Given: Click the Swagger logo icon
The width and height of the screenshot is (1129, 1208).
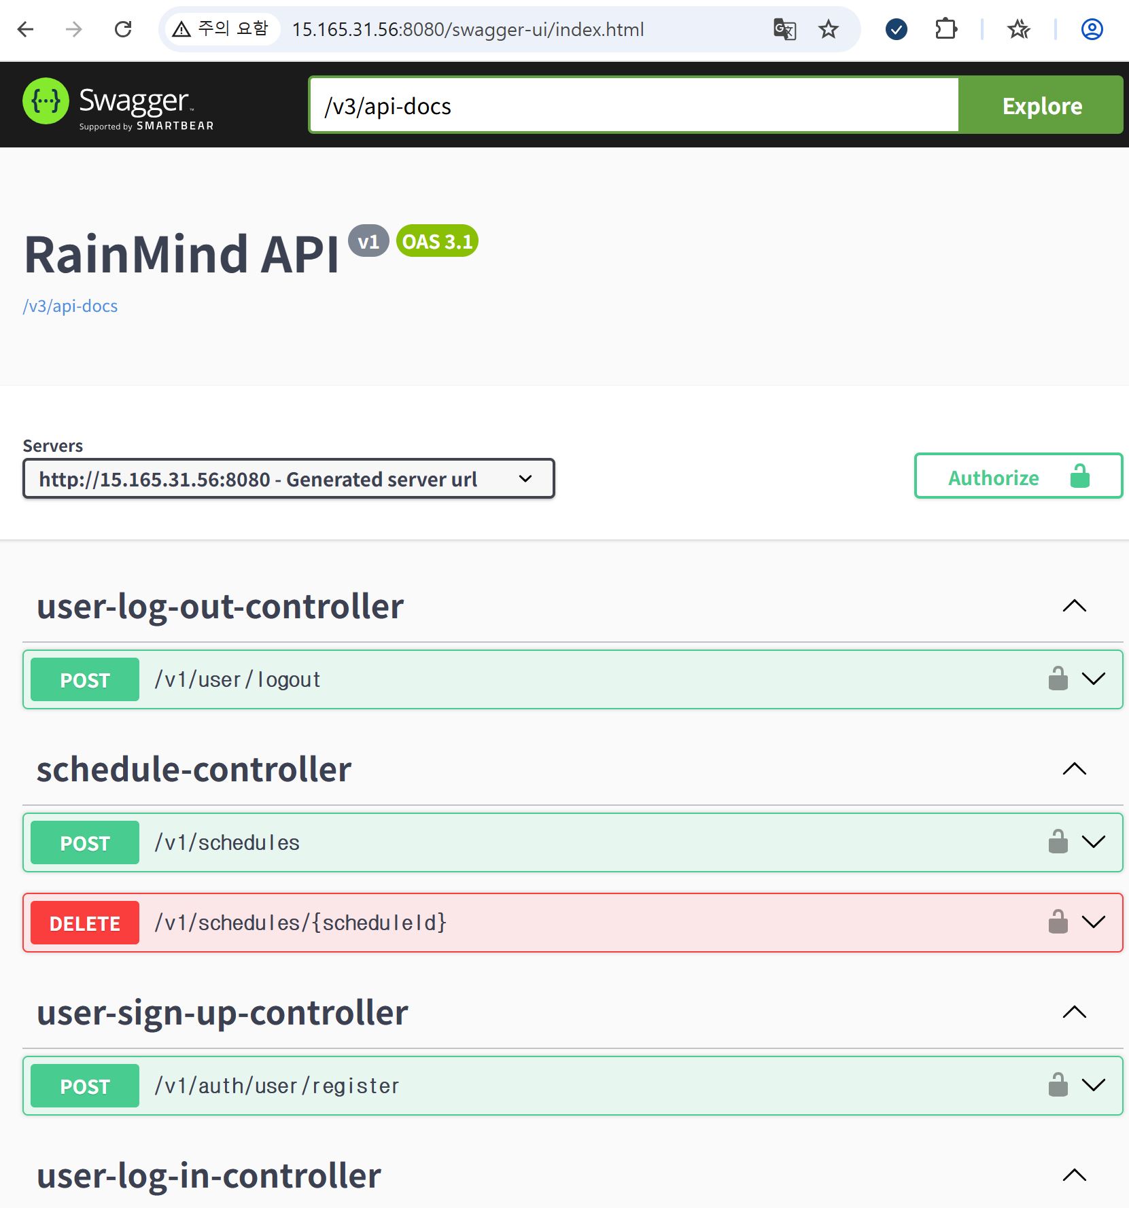Looking at the screenshot, I should coord(46,102).
